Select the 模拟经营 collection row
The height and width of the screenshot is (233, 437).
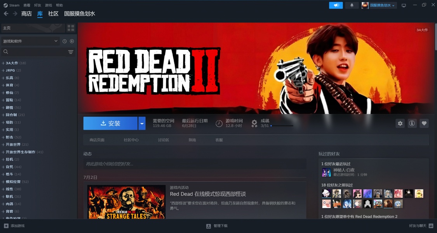coord(38,182)
